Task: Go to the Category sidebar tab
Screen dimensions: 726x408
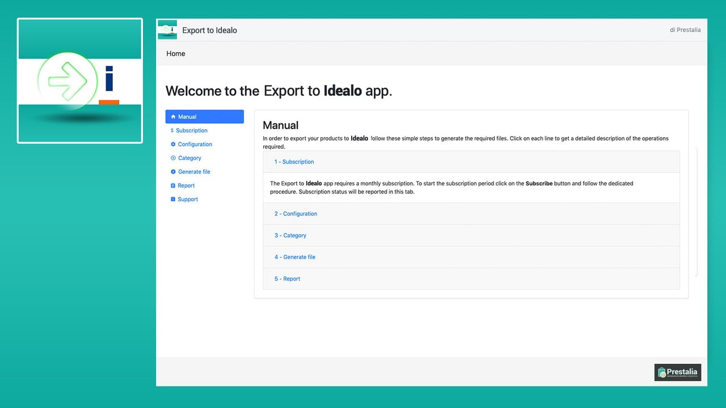Action: pyautogui.click(x=205, y=158)
